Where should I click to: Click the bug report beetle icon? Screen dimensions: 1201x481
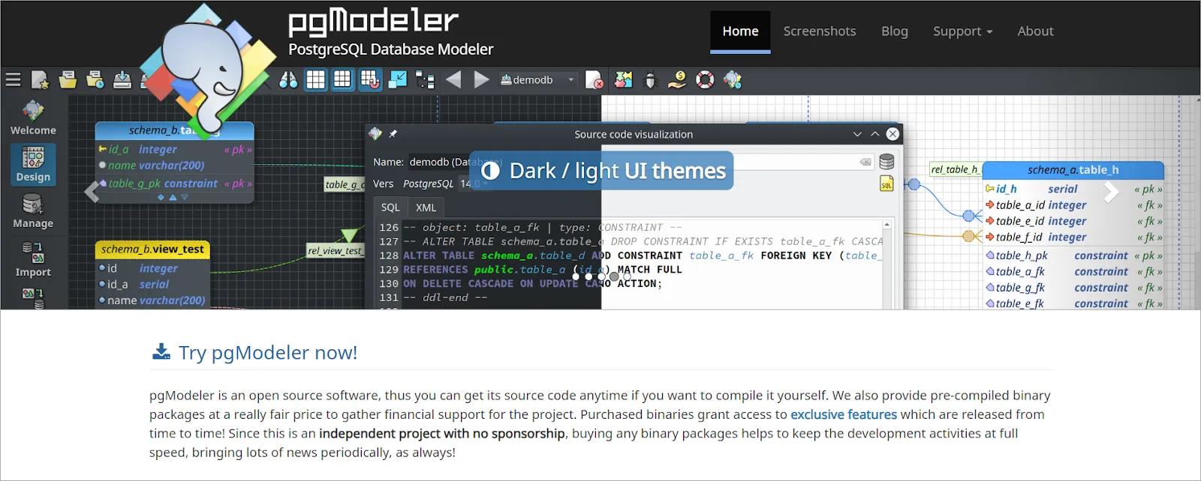click(650, 79)
